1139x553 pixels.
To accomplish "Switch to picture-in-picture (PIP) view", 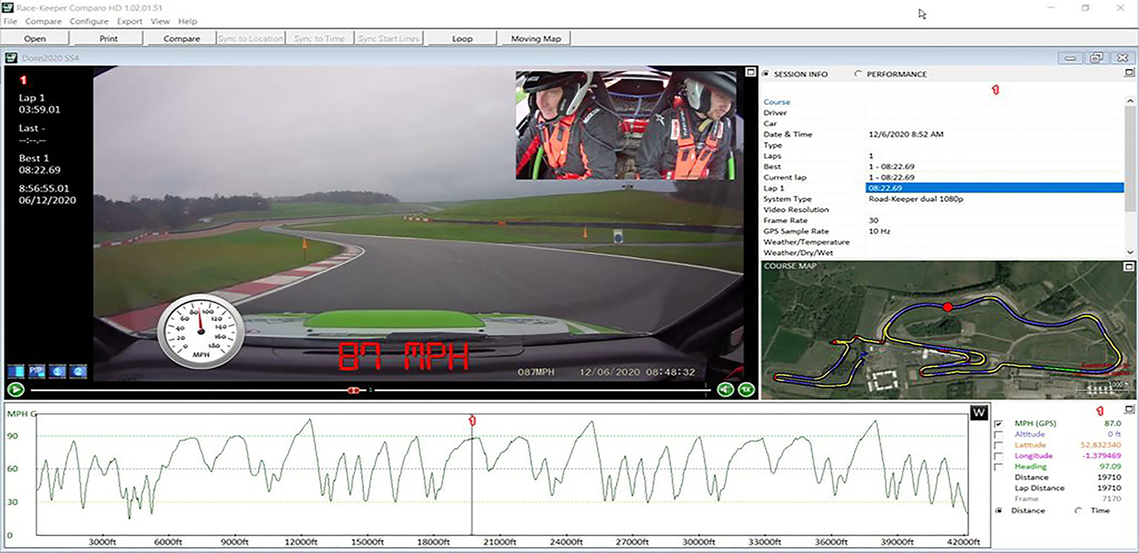I will point(37,371).
